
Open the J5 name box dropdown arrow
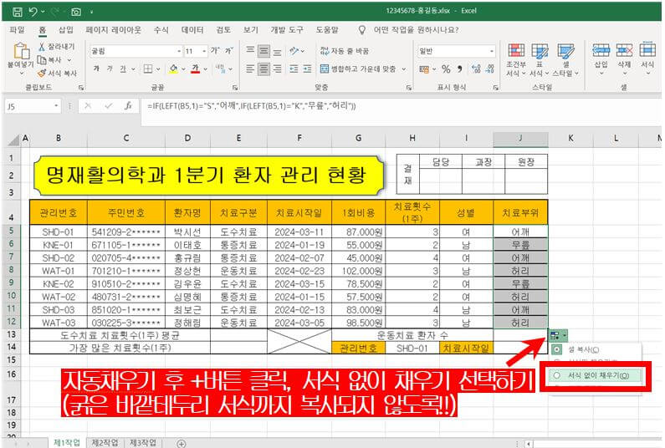coord(56,106)
